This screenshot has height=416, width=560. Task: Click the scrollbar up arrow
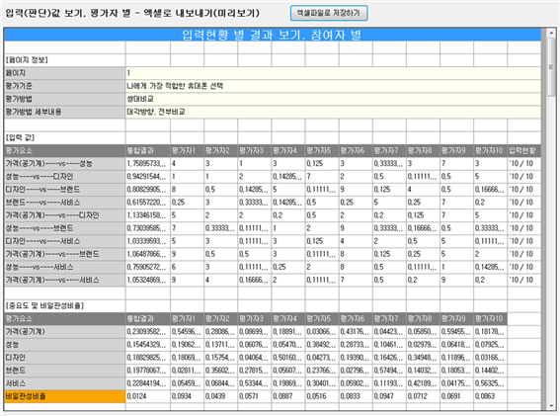tap(551, 34)
